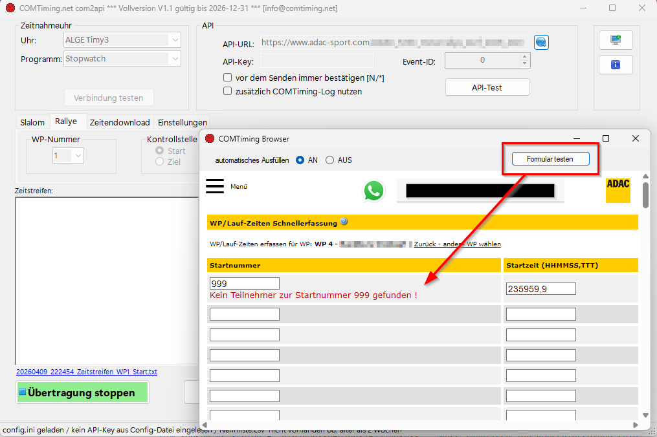Click the green WhatsApp icon
The width and height of the screenshot is (657, 437).
(x=373, y=191)
